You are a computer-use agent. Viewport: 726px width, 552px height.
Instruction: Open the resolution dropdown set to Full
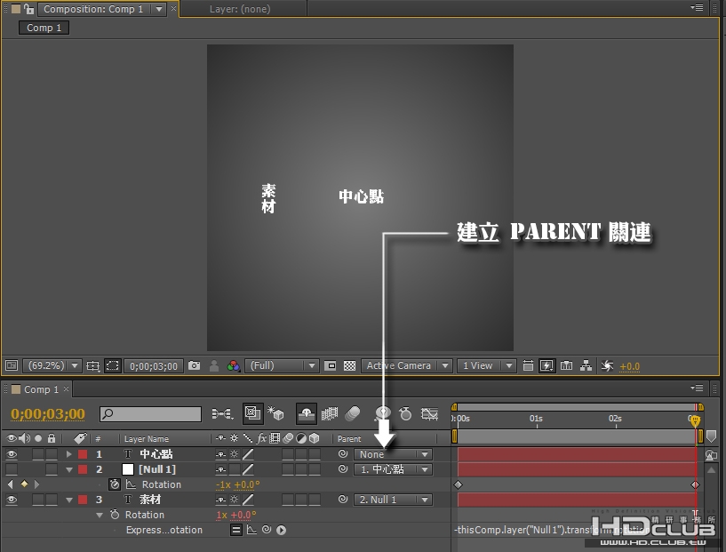(x=282, y=366)
